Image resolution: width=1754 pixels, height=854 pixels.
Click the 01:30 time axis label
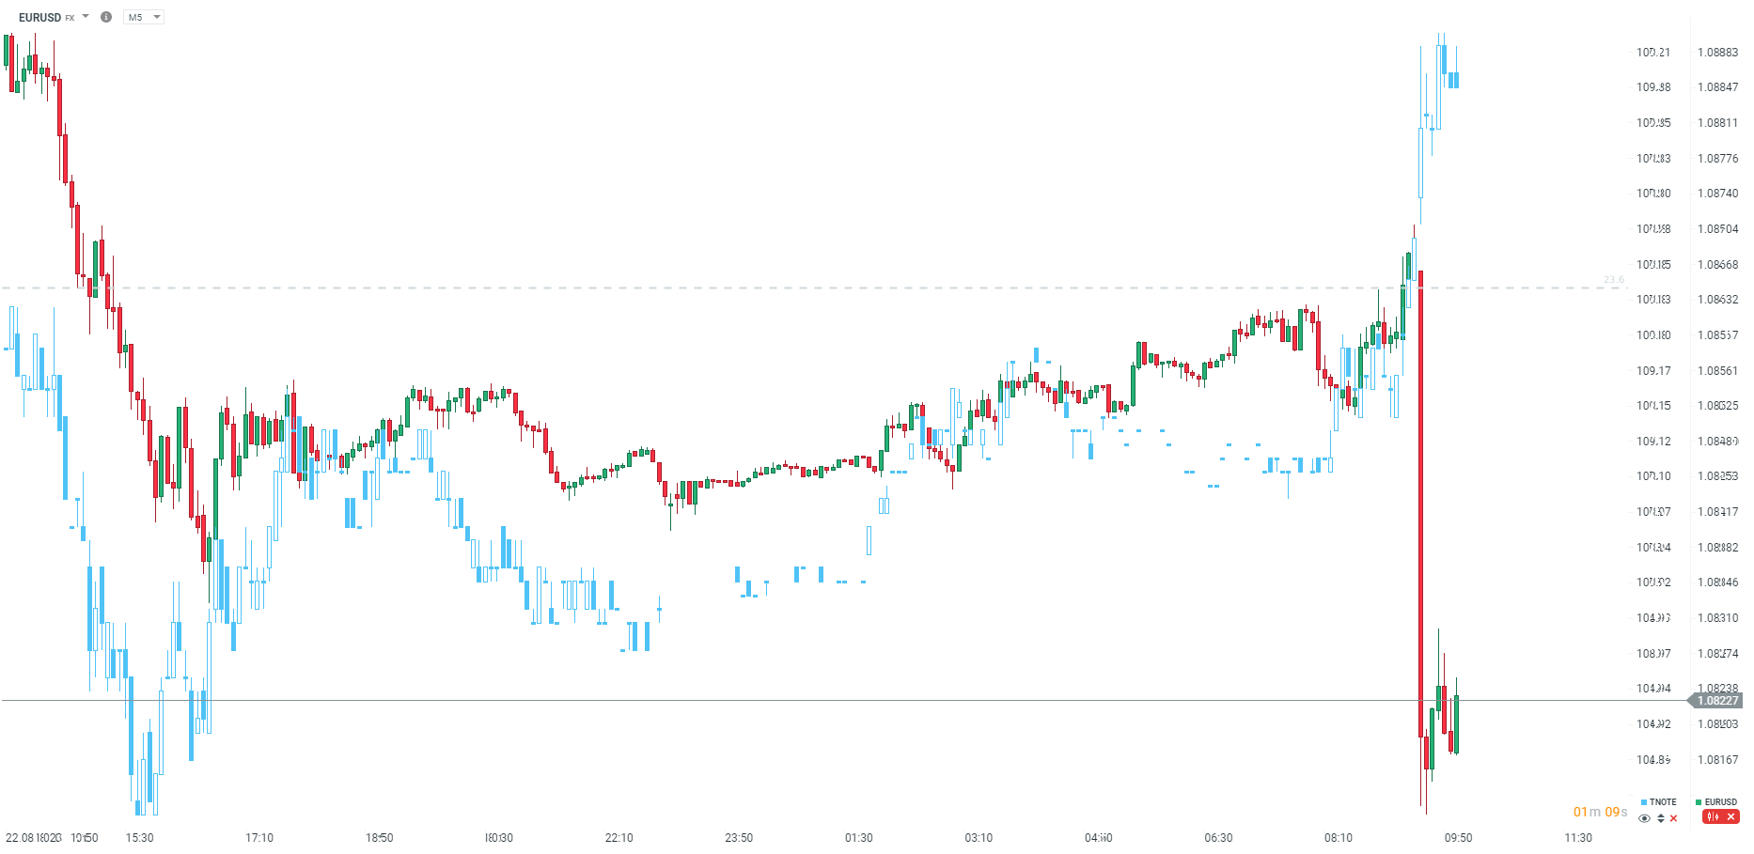(x=859, y=837)
